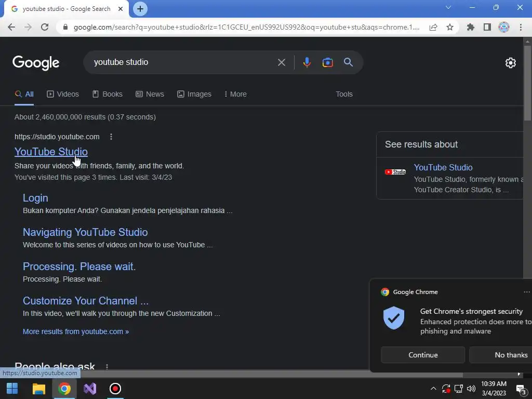The image size is (532, 399).
Task: Clear the search box text
Action: [x=281, y=62]
